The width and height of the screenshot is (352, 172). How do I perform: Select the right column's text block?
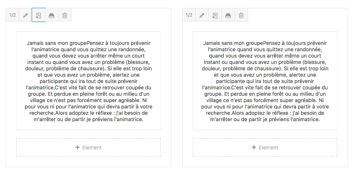265,81
